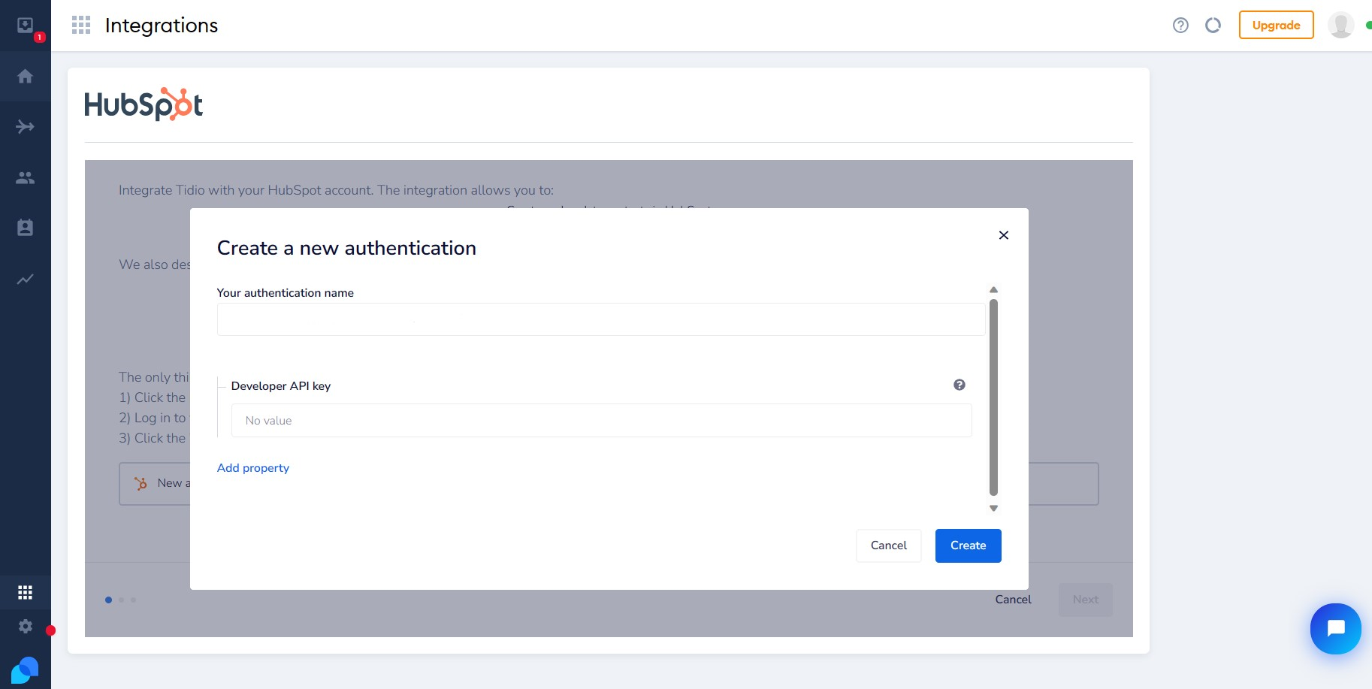Go to the Home dashboard icon
Viewport: 1372px width, 689px height.
pos(26,76)
